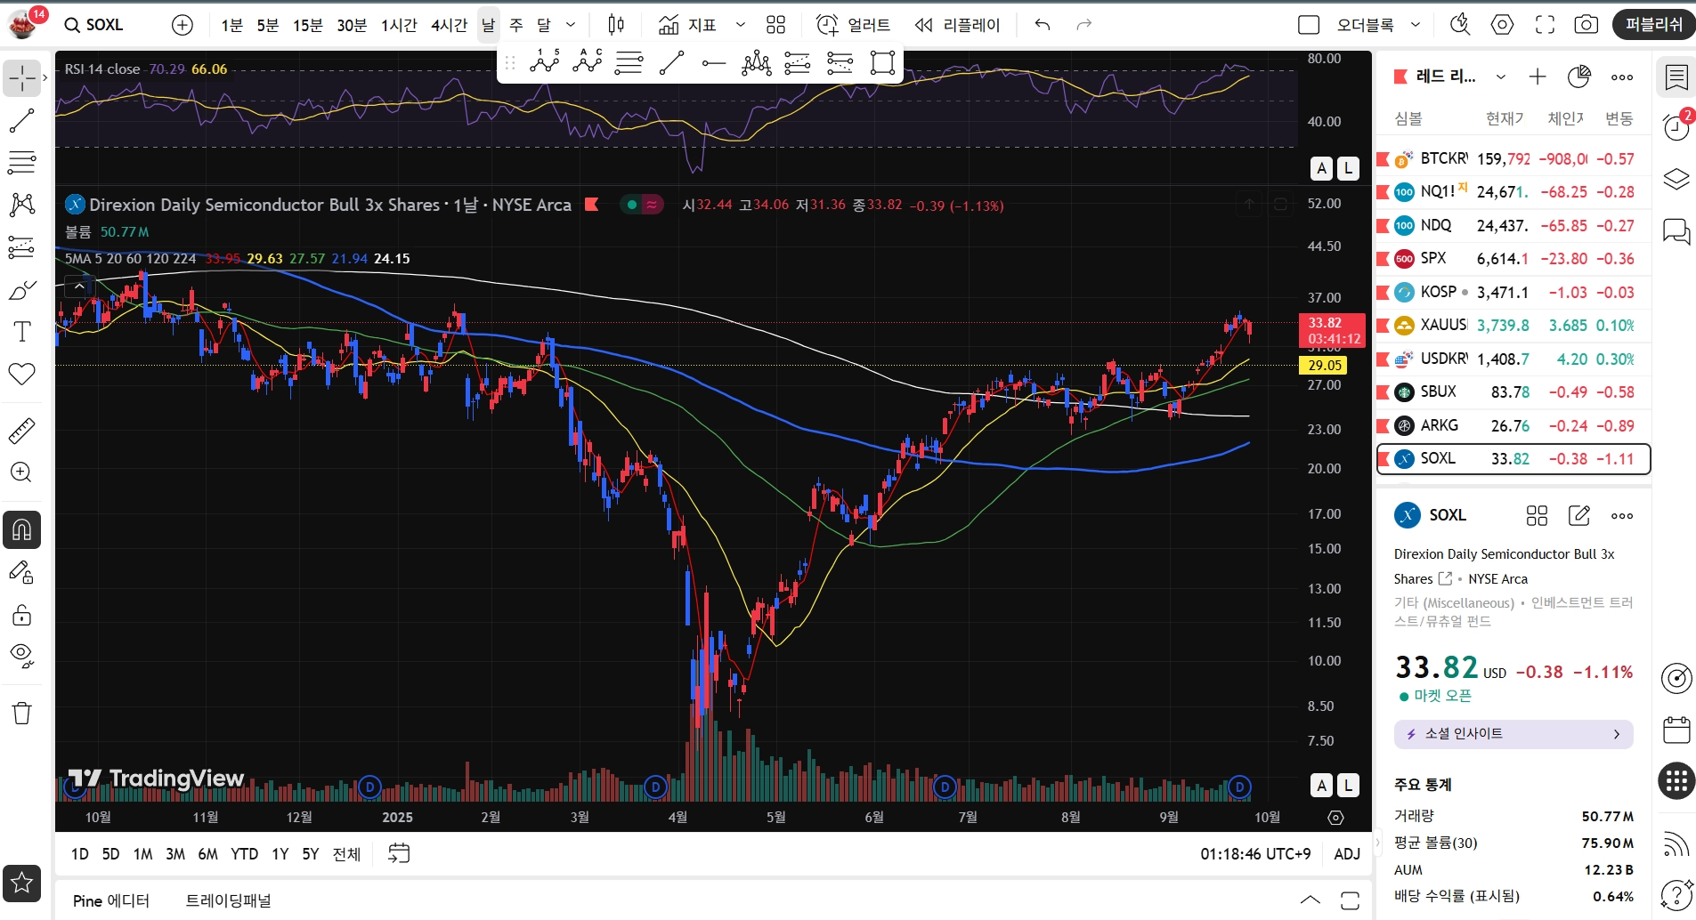Open the watchlist panel icon
This screenshot has width=1696, height=920.
[x=1676, y=78]
